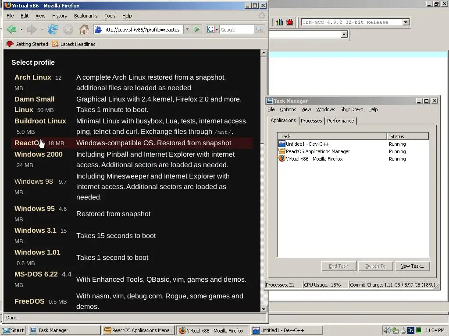
Task: Click Task Manager taskbar button
Action: pos(64,330)
